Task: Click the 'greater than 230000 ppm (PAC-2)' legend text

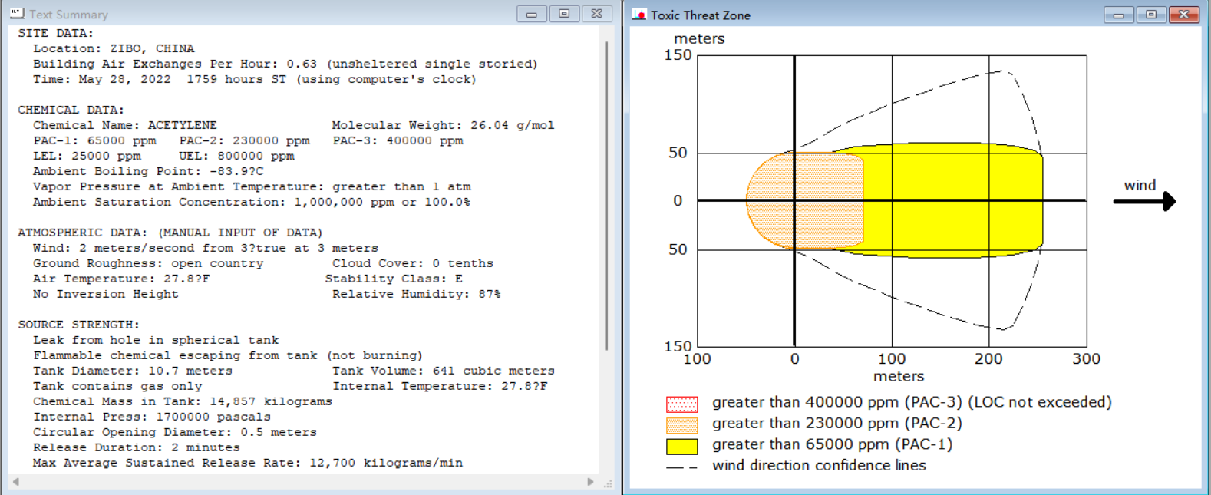Action: tap(837, 424)
